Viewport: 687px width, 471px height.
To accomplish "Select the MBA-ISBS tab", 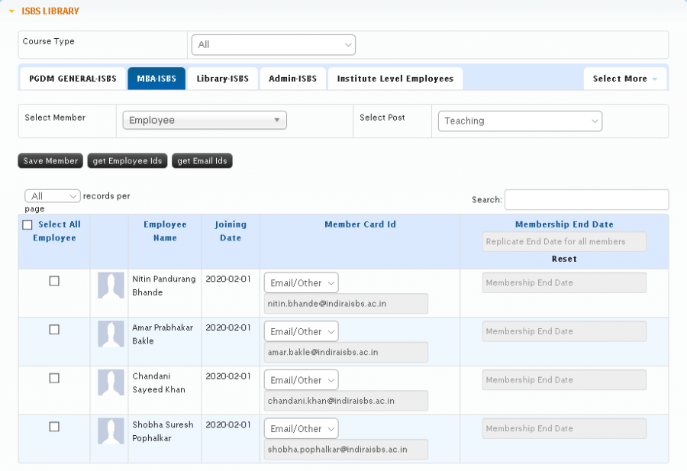I will pos(156,79).
